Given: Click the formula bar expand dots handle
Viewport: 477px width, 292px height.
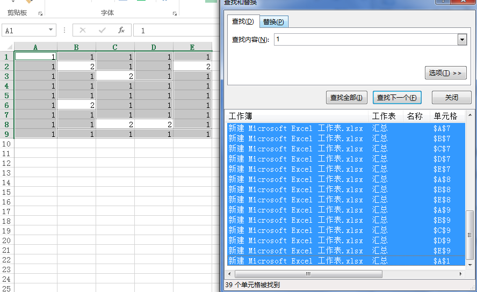Looking at the screenshot, I should [64, 30].
